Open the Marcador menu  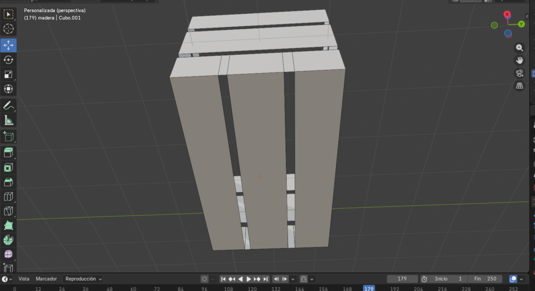pos(46,279)
